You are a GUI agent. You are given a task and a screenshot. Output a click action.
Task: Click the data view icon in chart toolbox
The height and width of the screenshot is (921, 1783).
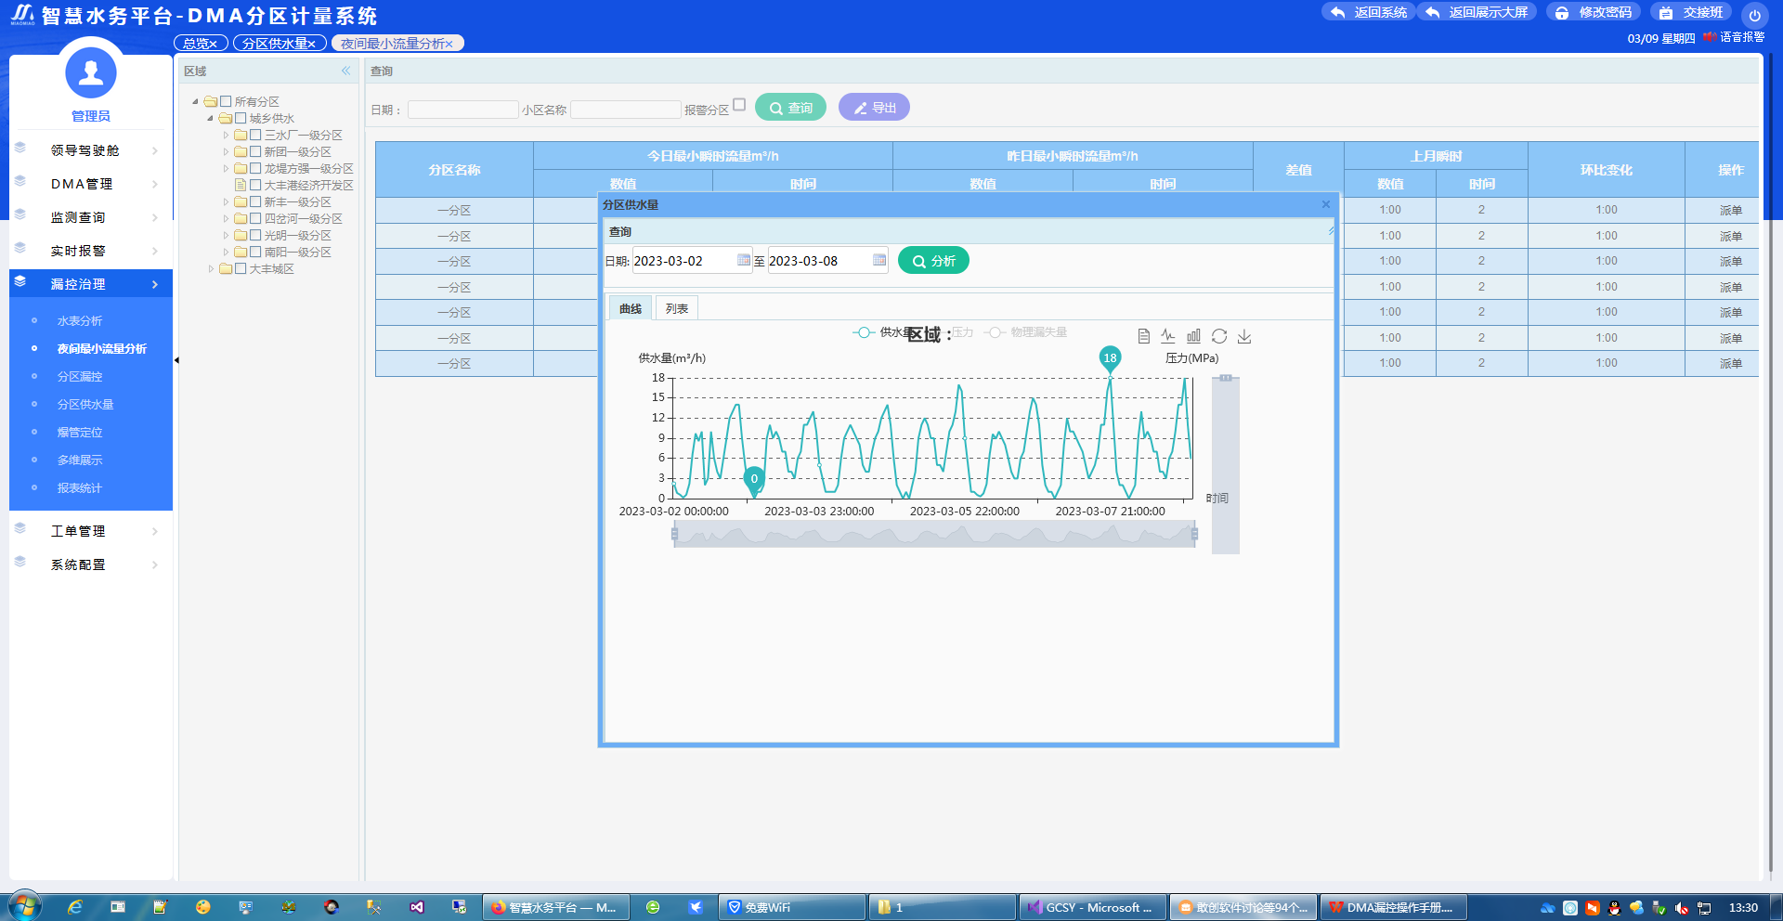tap(1143, 336)
